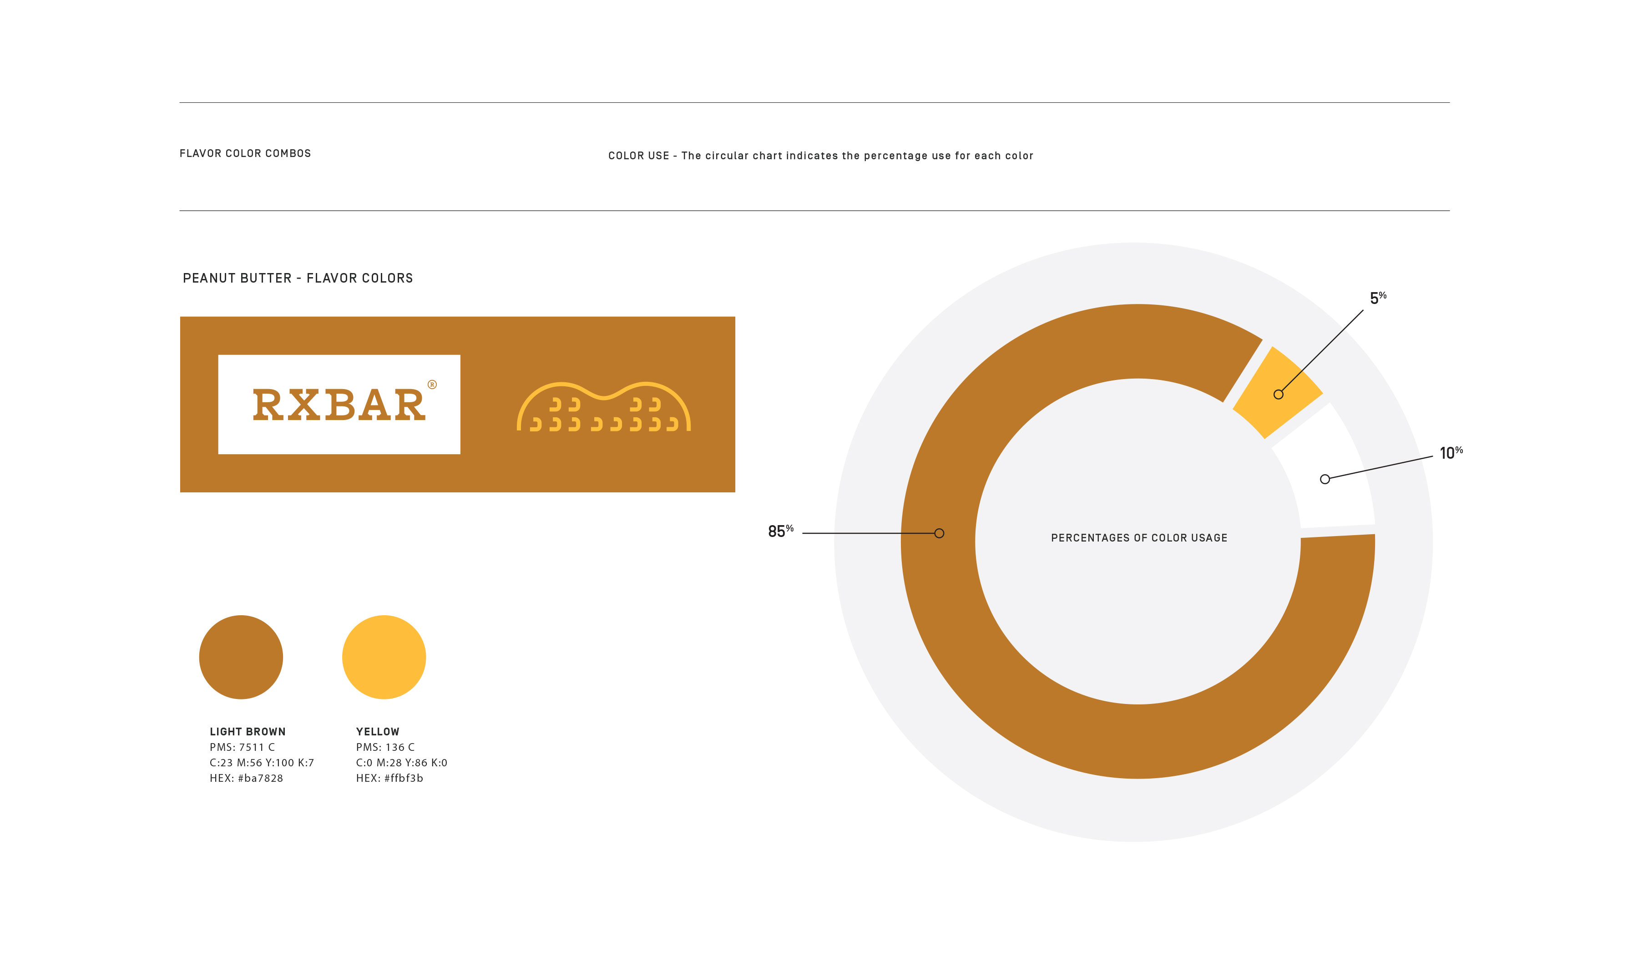The width and height of the screenshot is (1638, 967).
Task: Click the registered trademark symbol by RXBAR
Action: [x=432, y=385]
